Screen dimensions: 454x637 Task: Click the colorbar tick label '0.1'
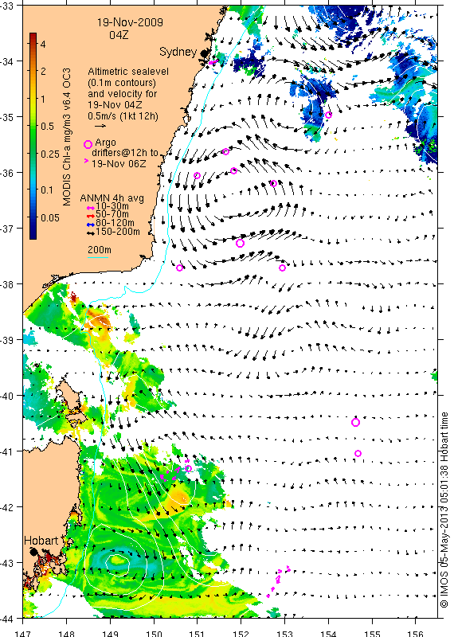click(x=47, y=190)
